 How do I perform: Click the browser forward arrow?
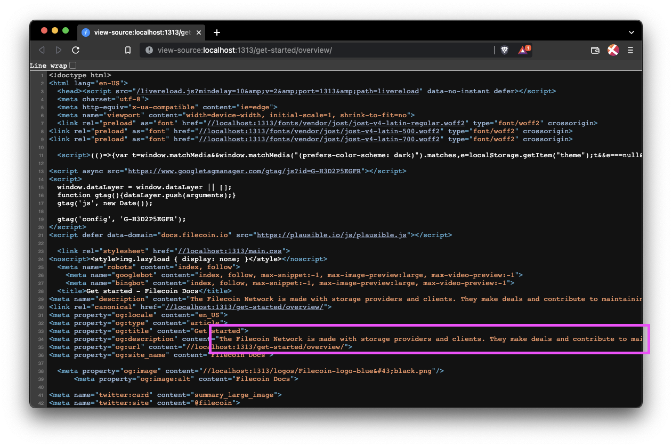pyautogui.click(x=59, y=50)
